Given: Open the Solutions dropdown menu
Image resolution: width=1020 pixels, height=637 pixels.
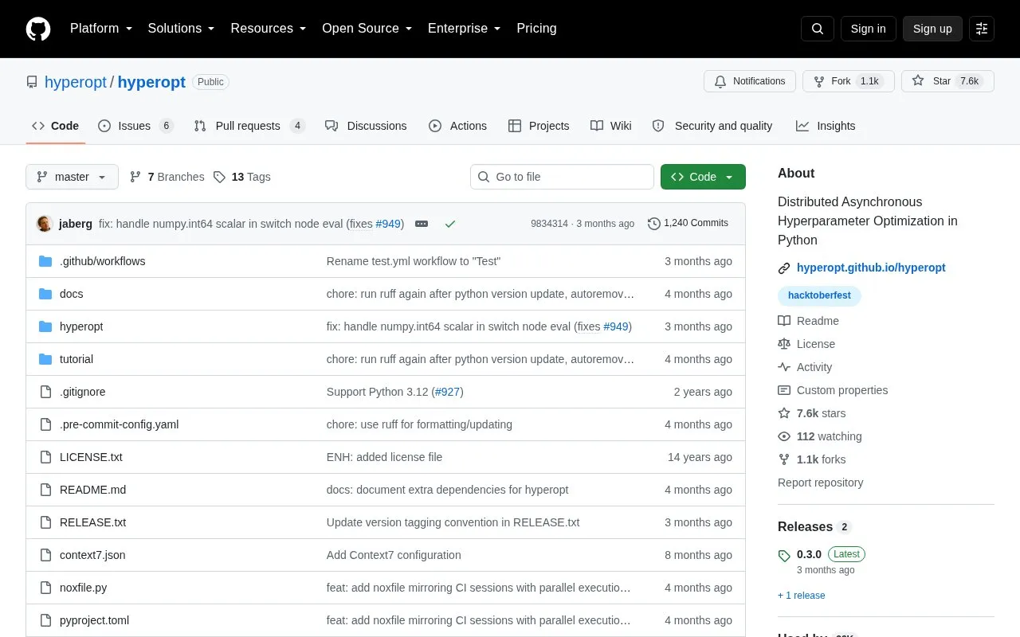Looking at the screenshot, I should pyautogui.click(x=182, y=29).
